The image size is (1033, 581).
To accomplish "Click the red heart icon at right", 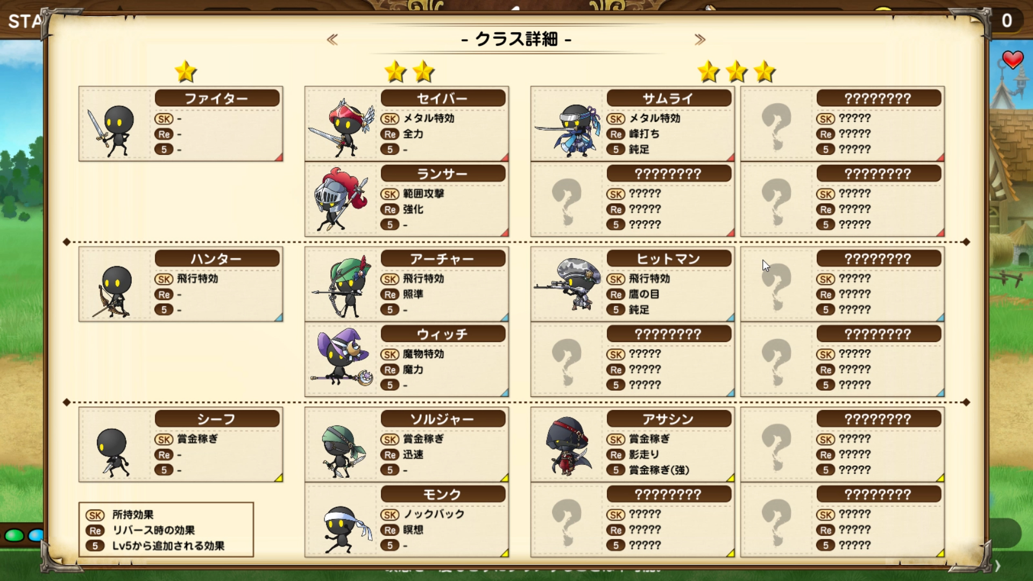I will click(1013, 59).
